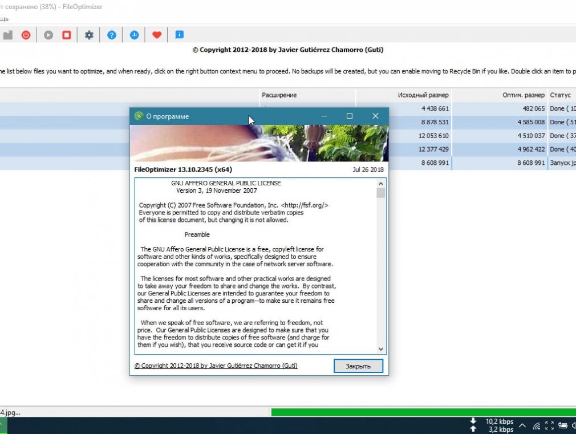Image resolution: width=576 pixels, height=434 pixels.
Task: Sort by the Исходный размер column header
Action: pyautogui.click(x=403, y=95)
